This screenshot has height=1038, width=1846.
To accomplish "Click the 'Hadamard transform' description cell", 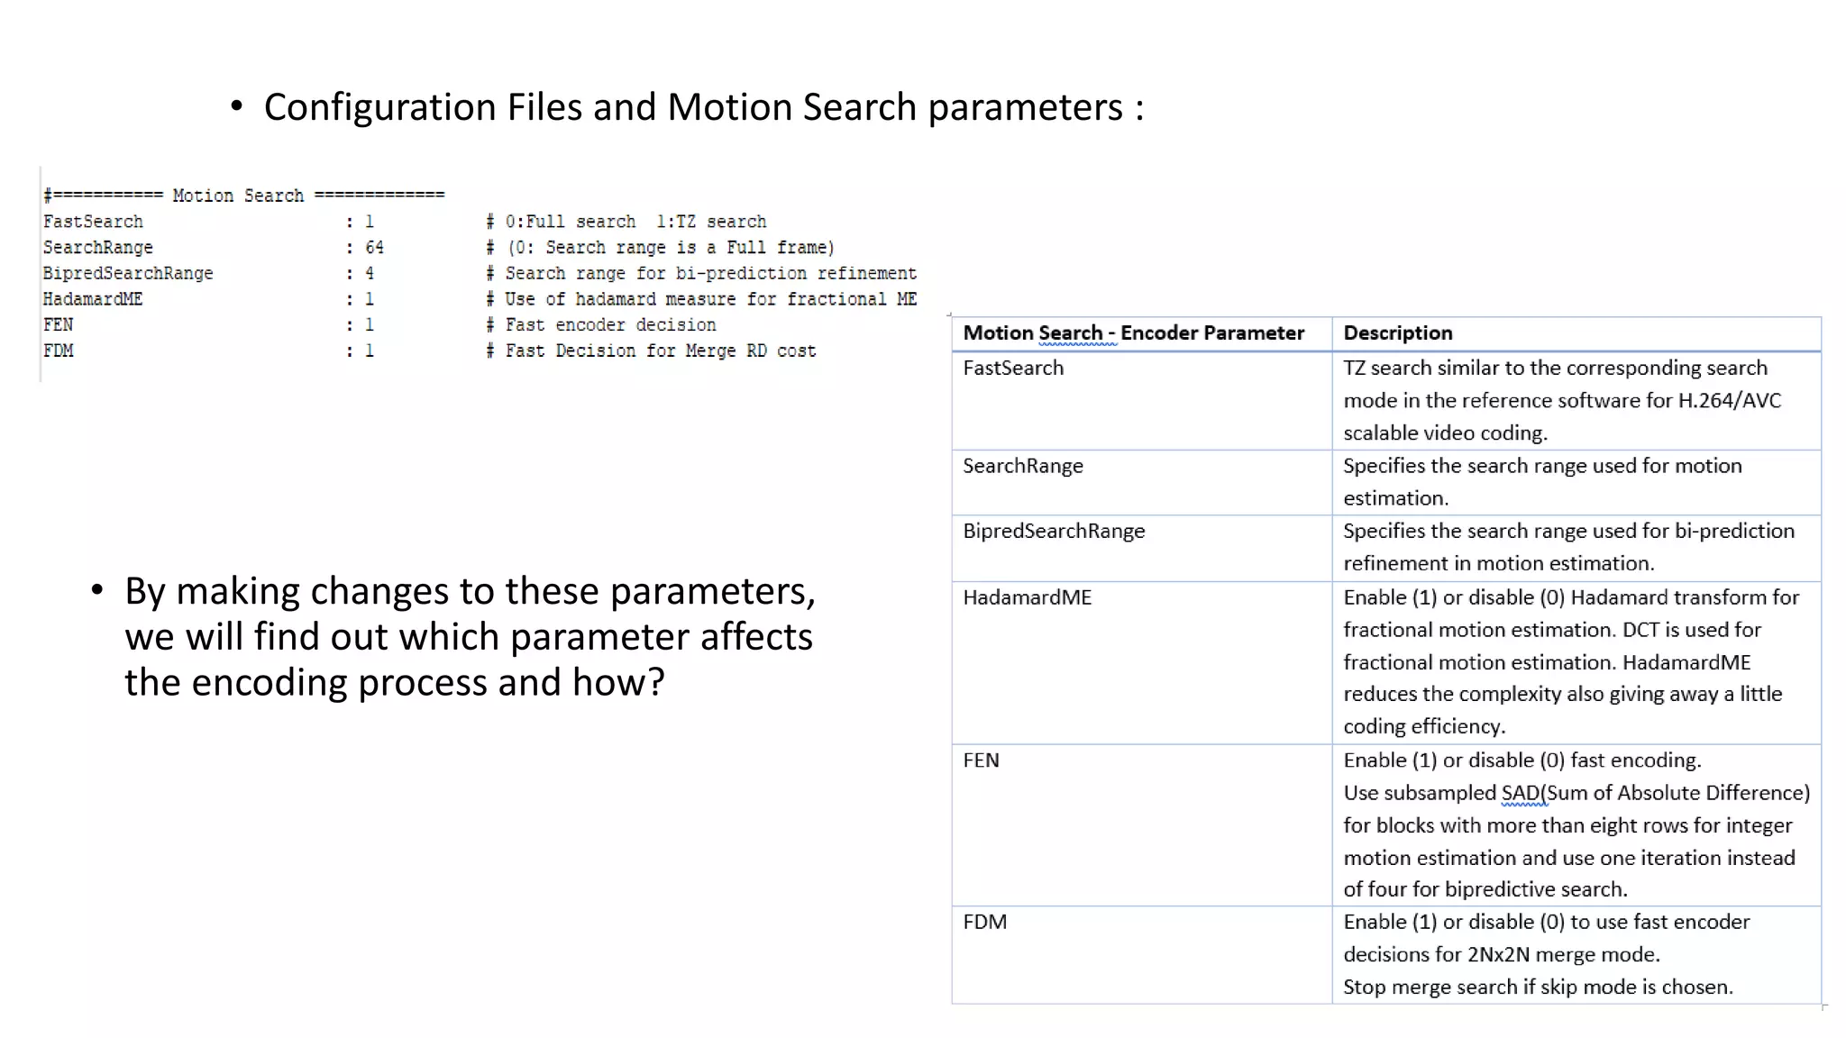I will click(1576, 662).
